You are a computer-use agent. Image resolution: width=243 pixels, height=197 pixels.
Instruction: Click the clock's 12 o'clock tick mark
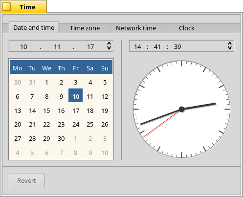tap(181, 64)
